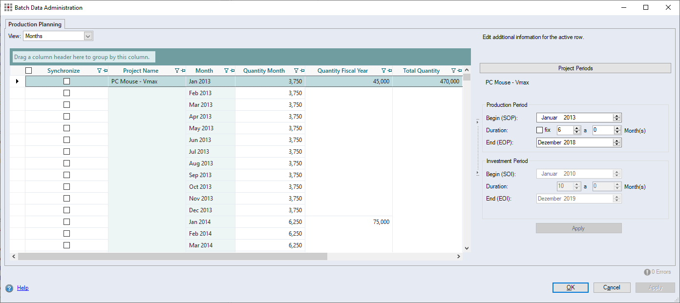
Task: Click the horizontal scrollbar under the grid
Action: coord(172,256)
